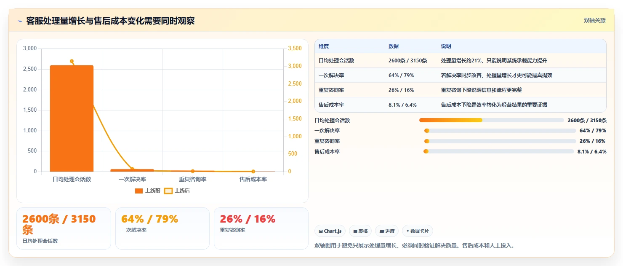623x266 pixels.
Task: Click description 重复咨询下降说明信息和流程更完整
Action: coord(482,90)
